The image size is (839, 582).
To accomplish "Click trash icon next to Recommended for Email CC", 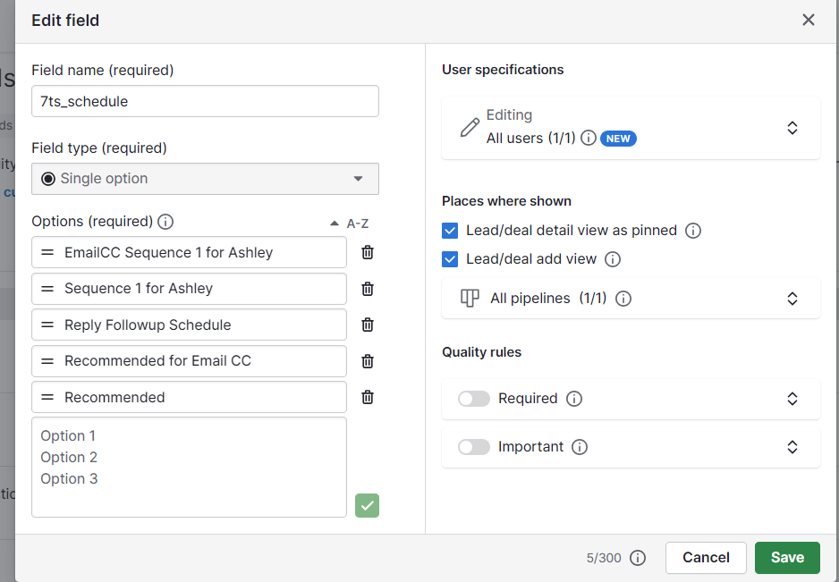I will [x=367, y=361].
